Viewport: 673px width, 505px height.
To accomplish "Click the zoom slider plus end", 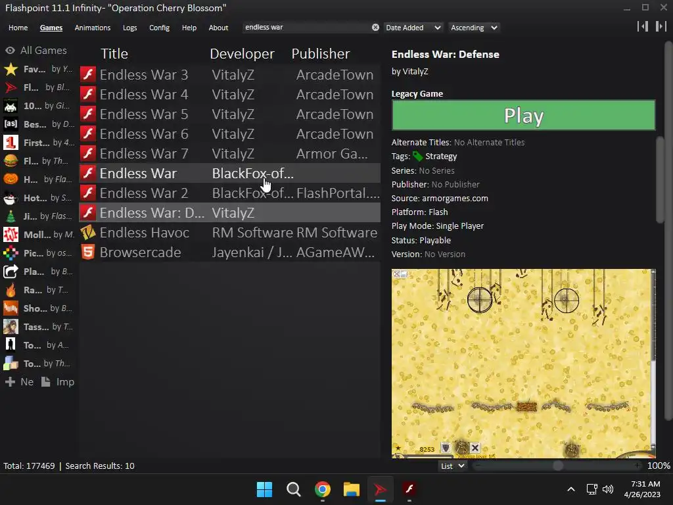I will pos(638,466).
